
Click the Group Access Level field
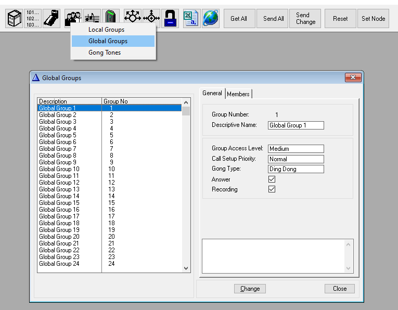pos(296,149)
